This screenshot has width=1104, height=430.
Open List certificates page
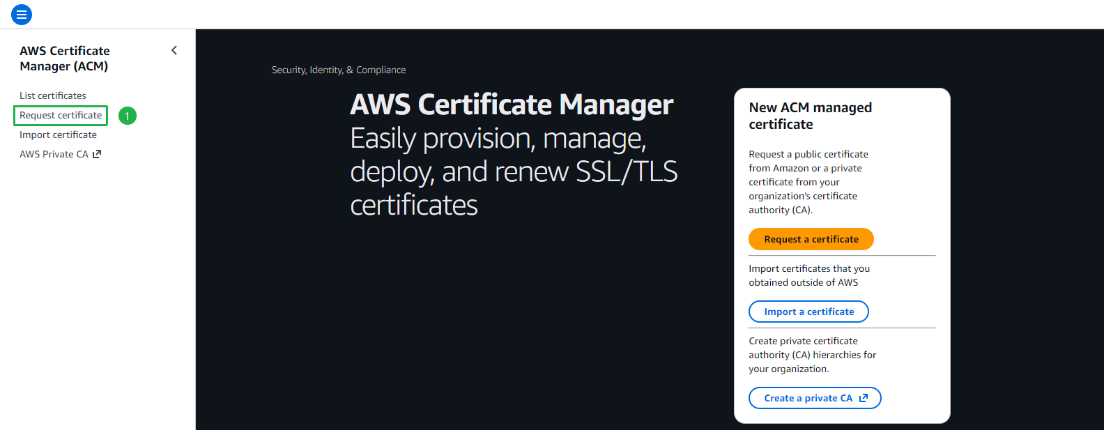point(53,95)
